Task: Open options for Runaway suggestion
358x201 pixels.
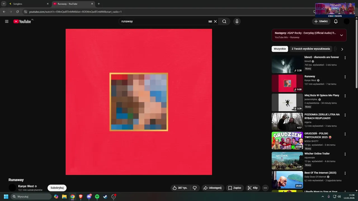Action: coord(345,77)
